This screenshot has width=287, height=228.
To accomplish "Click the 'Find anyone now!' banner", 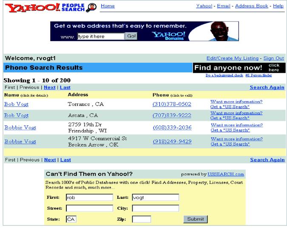I will coord(239,68).
